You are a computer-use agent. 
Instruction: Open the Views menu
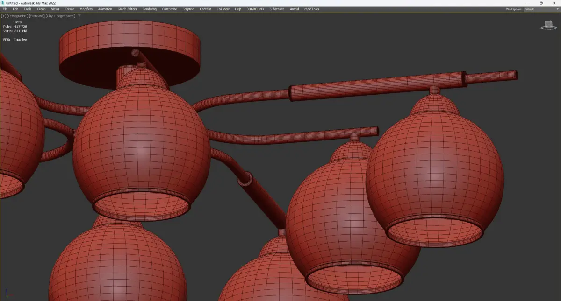(55, 9)
